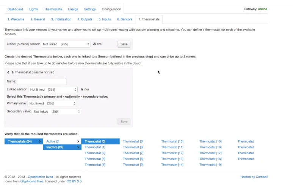Open the Global (outside) sensor dropdown

click(x=66, y=44)
